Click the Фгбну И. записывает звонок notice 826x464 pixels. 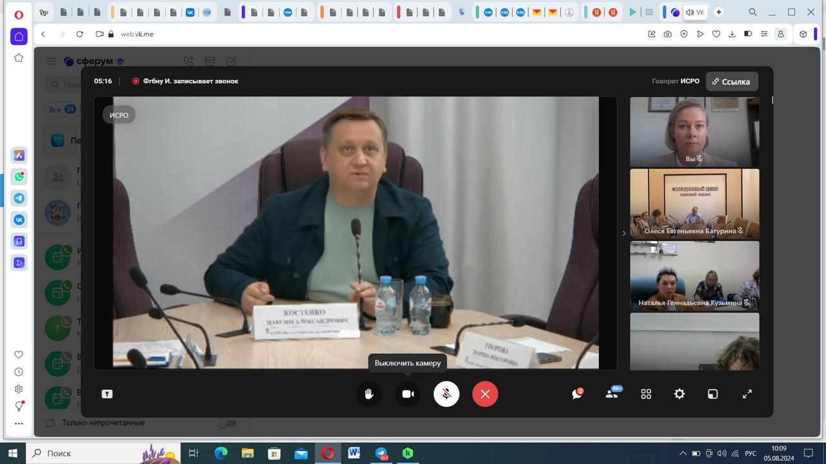click(185, 81)
